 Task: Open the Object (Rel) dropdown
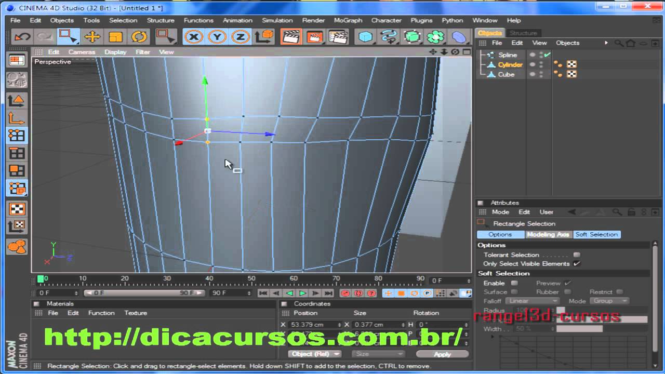(x=315, y=354)
